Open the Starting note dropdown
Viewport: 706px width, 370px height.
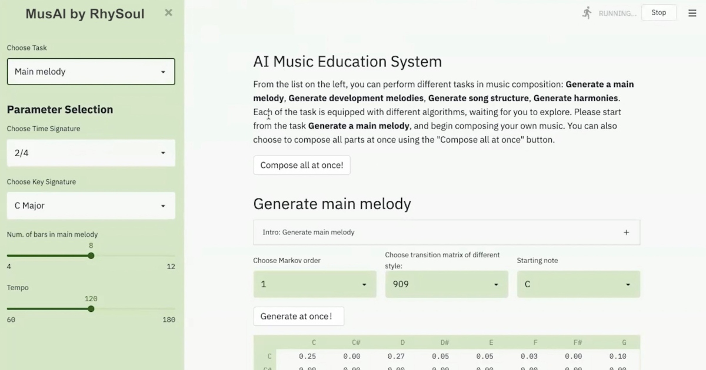[x=578, y=284]
